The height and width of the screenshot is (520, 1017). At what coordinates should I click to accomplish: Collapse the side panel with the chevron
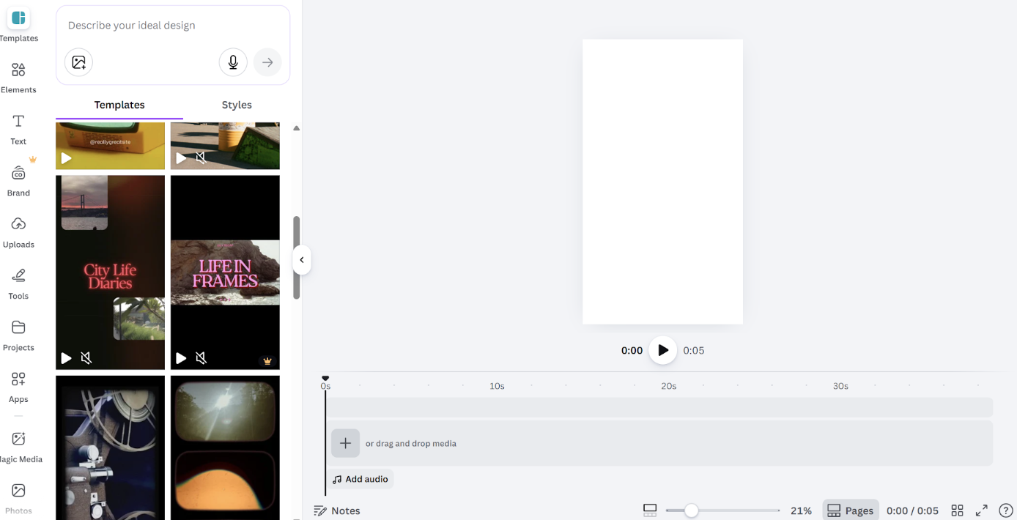[301, 260]
